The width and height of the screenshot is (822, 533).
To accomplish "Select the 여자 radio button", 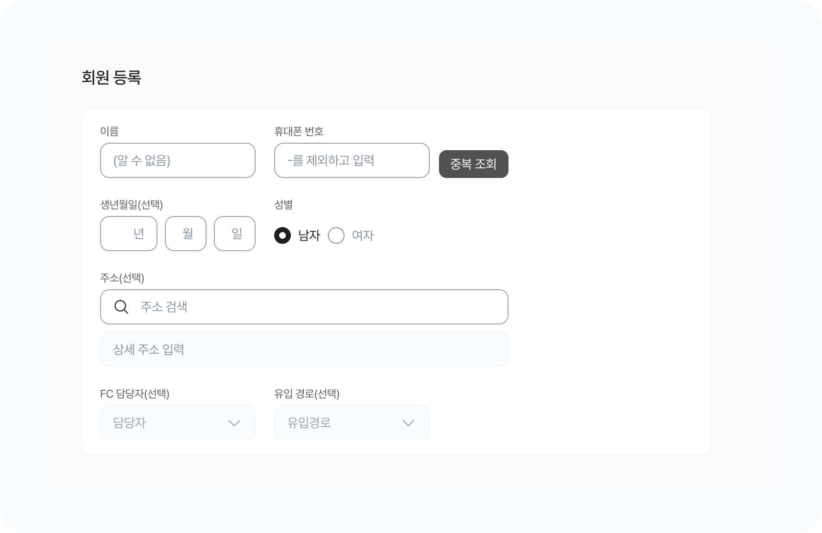I will tap(336, 235).
